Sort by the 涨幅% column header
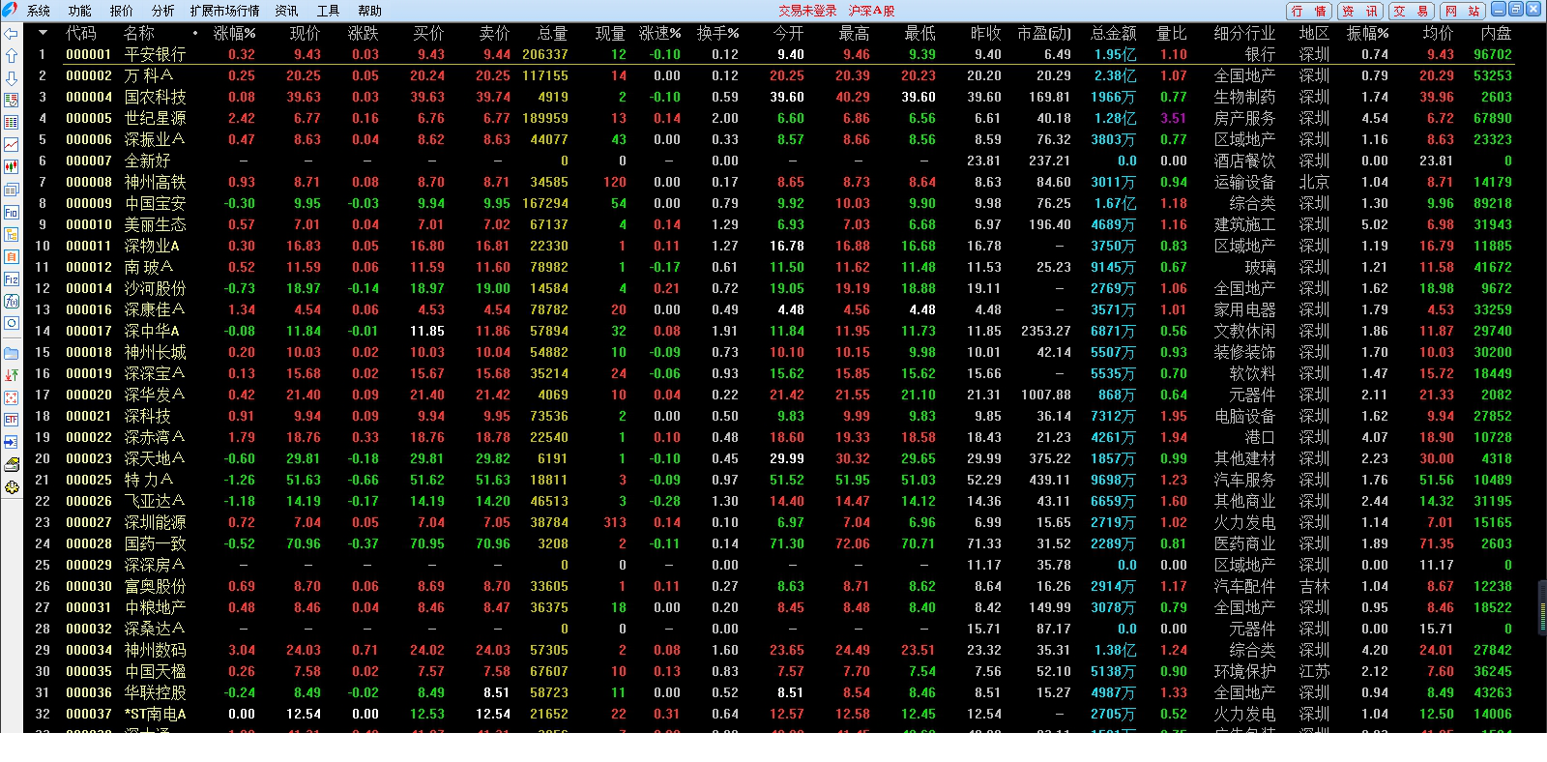The width and height of the screenshot is (1547, 762). (234, 33)
